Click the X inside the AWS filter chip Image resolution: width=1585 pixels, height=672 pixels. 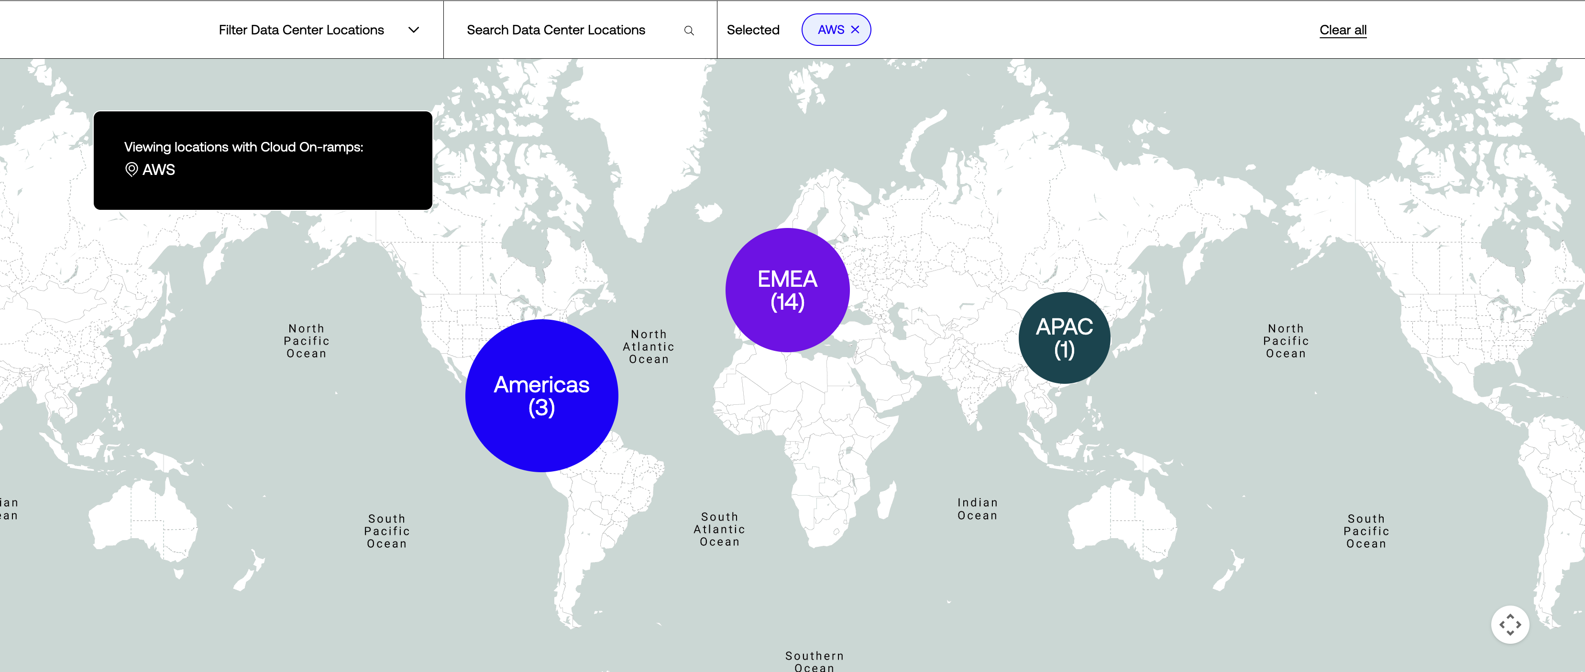pyautogui.click(x=855, y=29)
